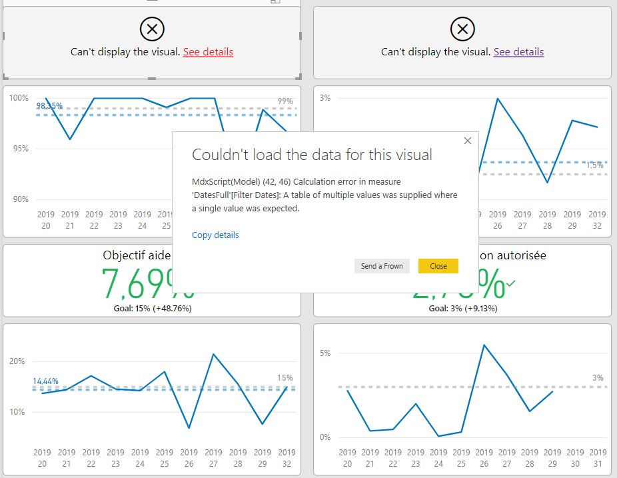The width and height of the screenshot is (617, 478).
Task: Click the error dialog title text
Action: point(312,155)
